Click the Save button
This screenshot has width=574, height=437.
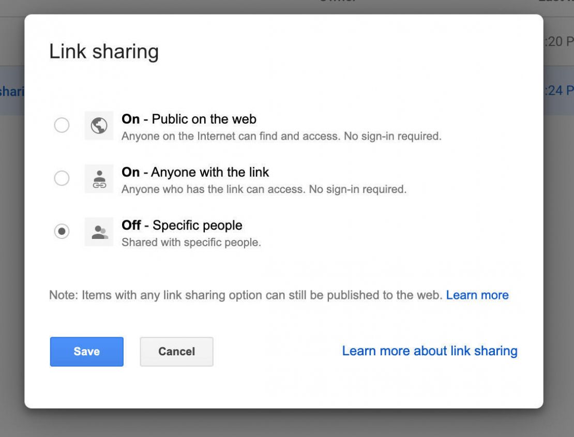pos(86,351)
